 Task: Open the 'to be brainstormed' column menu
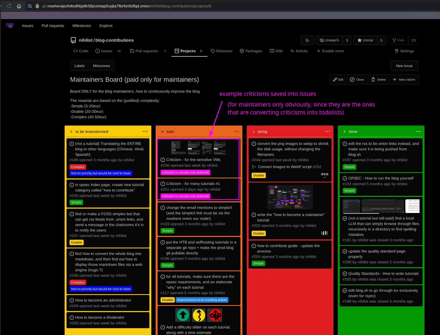coord(145,132)
